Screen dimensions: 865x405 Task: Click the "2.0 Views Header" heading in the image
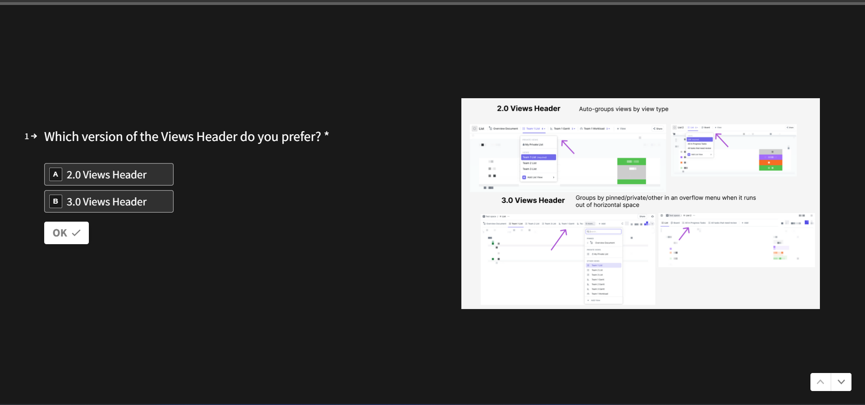pos(529,109)
